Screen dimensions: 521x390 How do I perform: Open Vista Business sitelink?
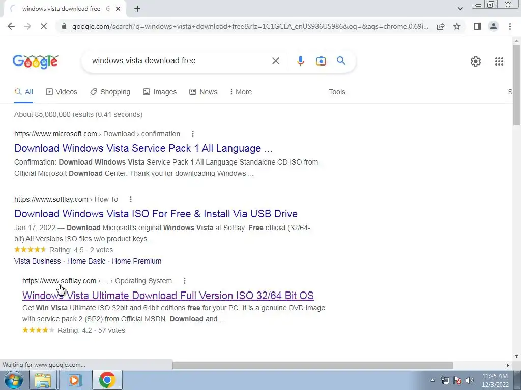[x=38, y=261]
